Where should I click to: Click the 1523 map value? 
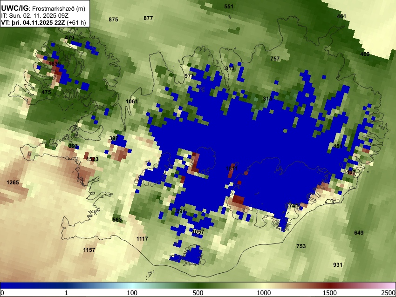[x=92, y=160]
